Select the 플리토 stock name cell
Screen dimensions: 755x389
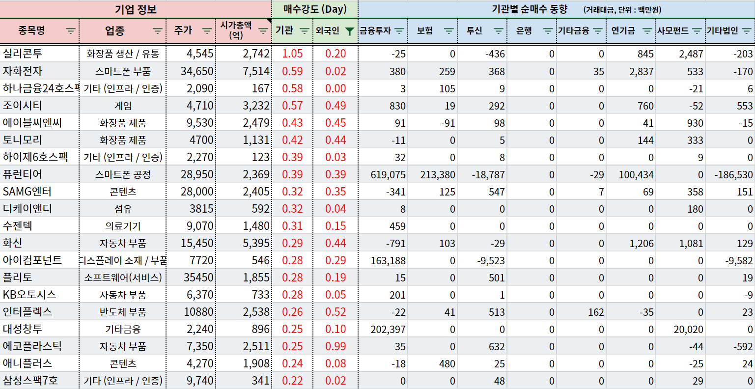[39, 277]
